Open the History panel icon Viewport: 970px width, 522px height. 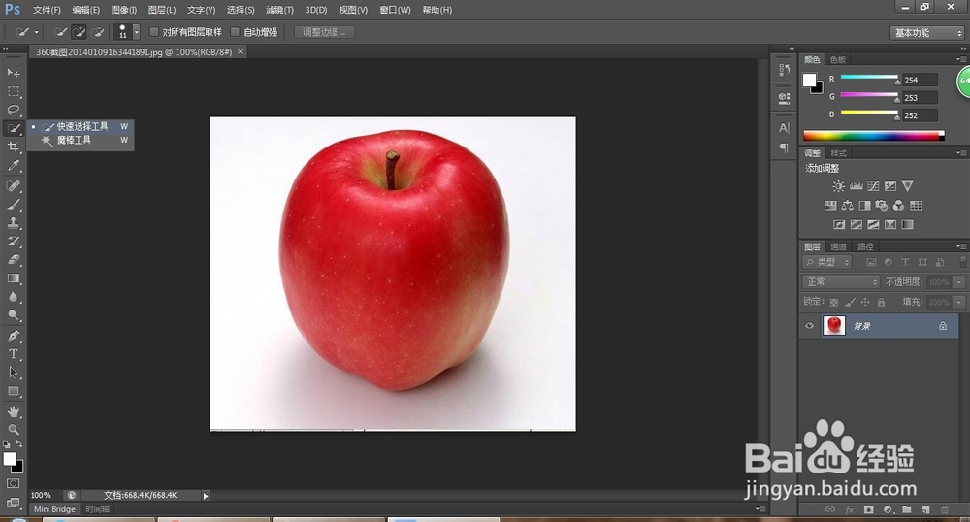click(x=785, y=69)
